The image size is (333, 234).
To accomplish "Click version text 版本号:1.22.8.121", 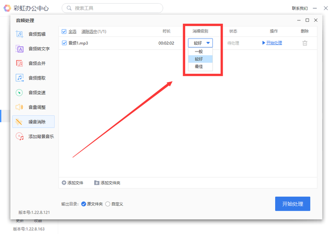I will coord(34,212).
